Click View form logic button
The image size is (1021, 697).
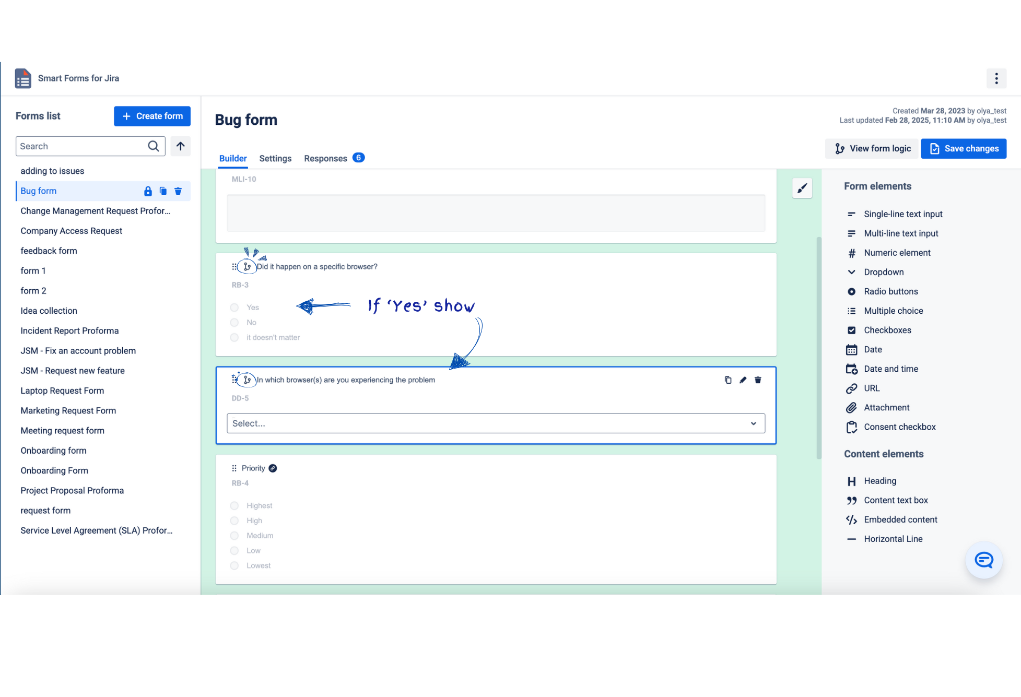(872, 149)
